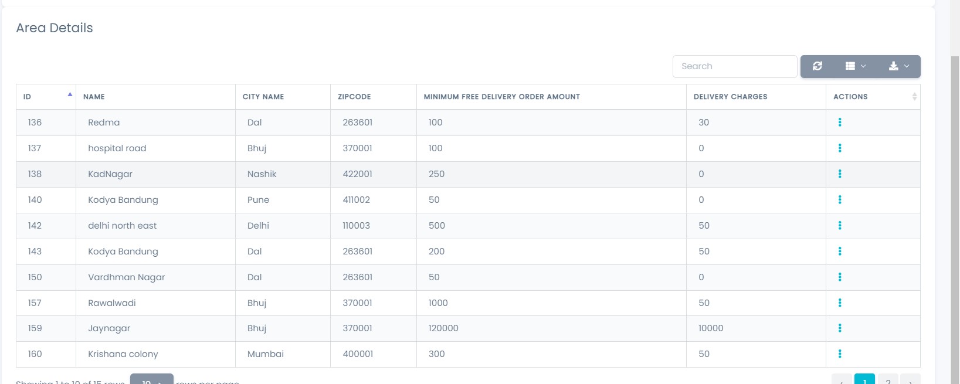Open actions menu for KadNagar row
The width and height of the screenshot is (960, 384).
pyautogui.click(x=840, y=174)
